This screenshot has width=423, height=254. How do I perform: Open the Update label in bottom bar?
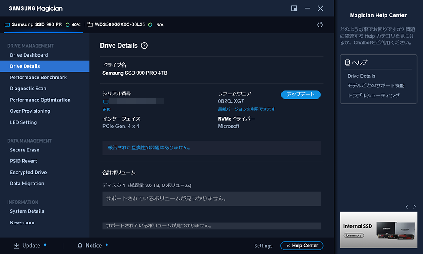31,246
